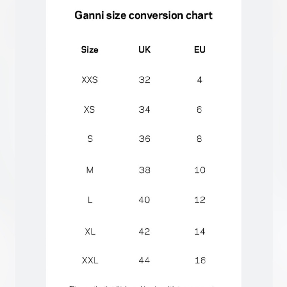Click the value 10 in EU column
Screen dimensions: 287x287
tap(200, 170)
